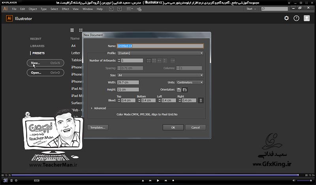Select Arrange by Column artboard layout
This screenshot has height=185, width=316.
[165, 60]
